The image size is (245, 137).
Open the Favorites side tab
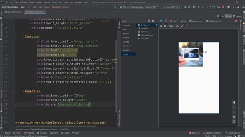pyautogui.click(x=2, y=107)
